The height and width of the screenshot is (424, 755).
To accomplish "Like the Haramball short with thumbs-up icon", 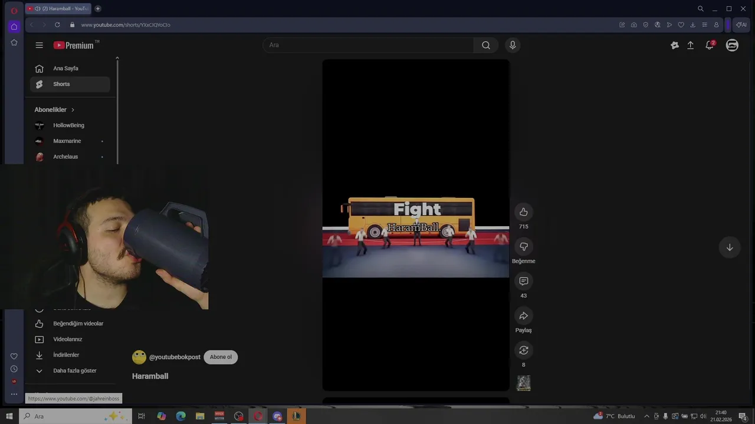I will tap(523, 212).
